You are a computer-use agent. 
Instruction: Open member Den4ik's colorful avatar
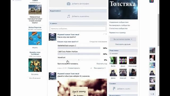coord(123,61)
